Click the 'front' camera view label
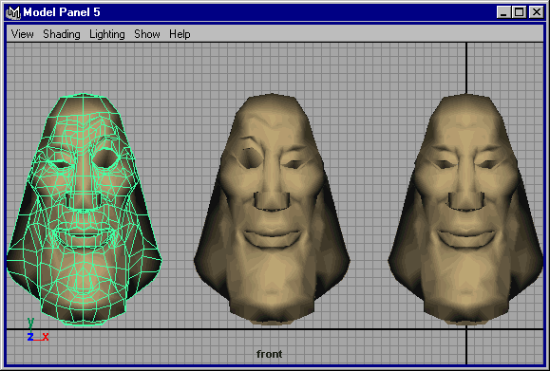Screen dimensions: 550x371 270,354
